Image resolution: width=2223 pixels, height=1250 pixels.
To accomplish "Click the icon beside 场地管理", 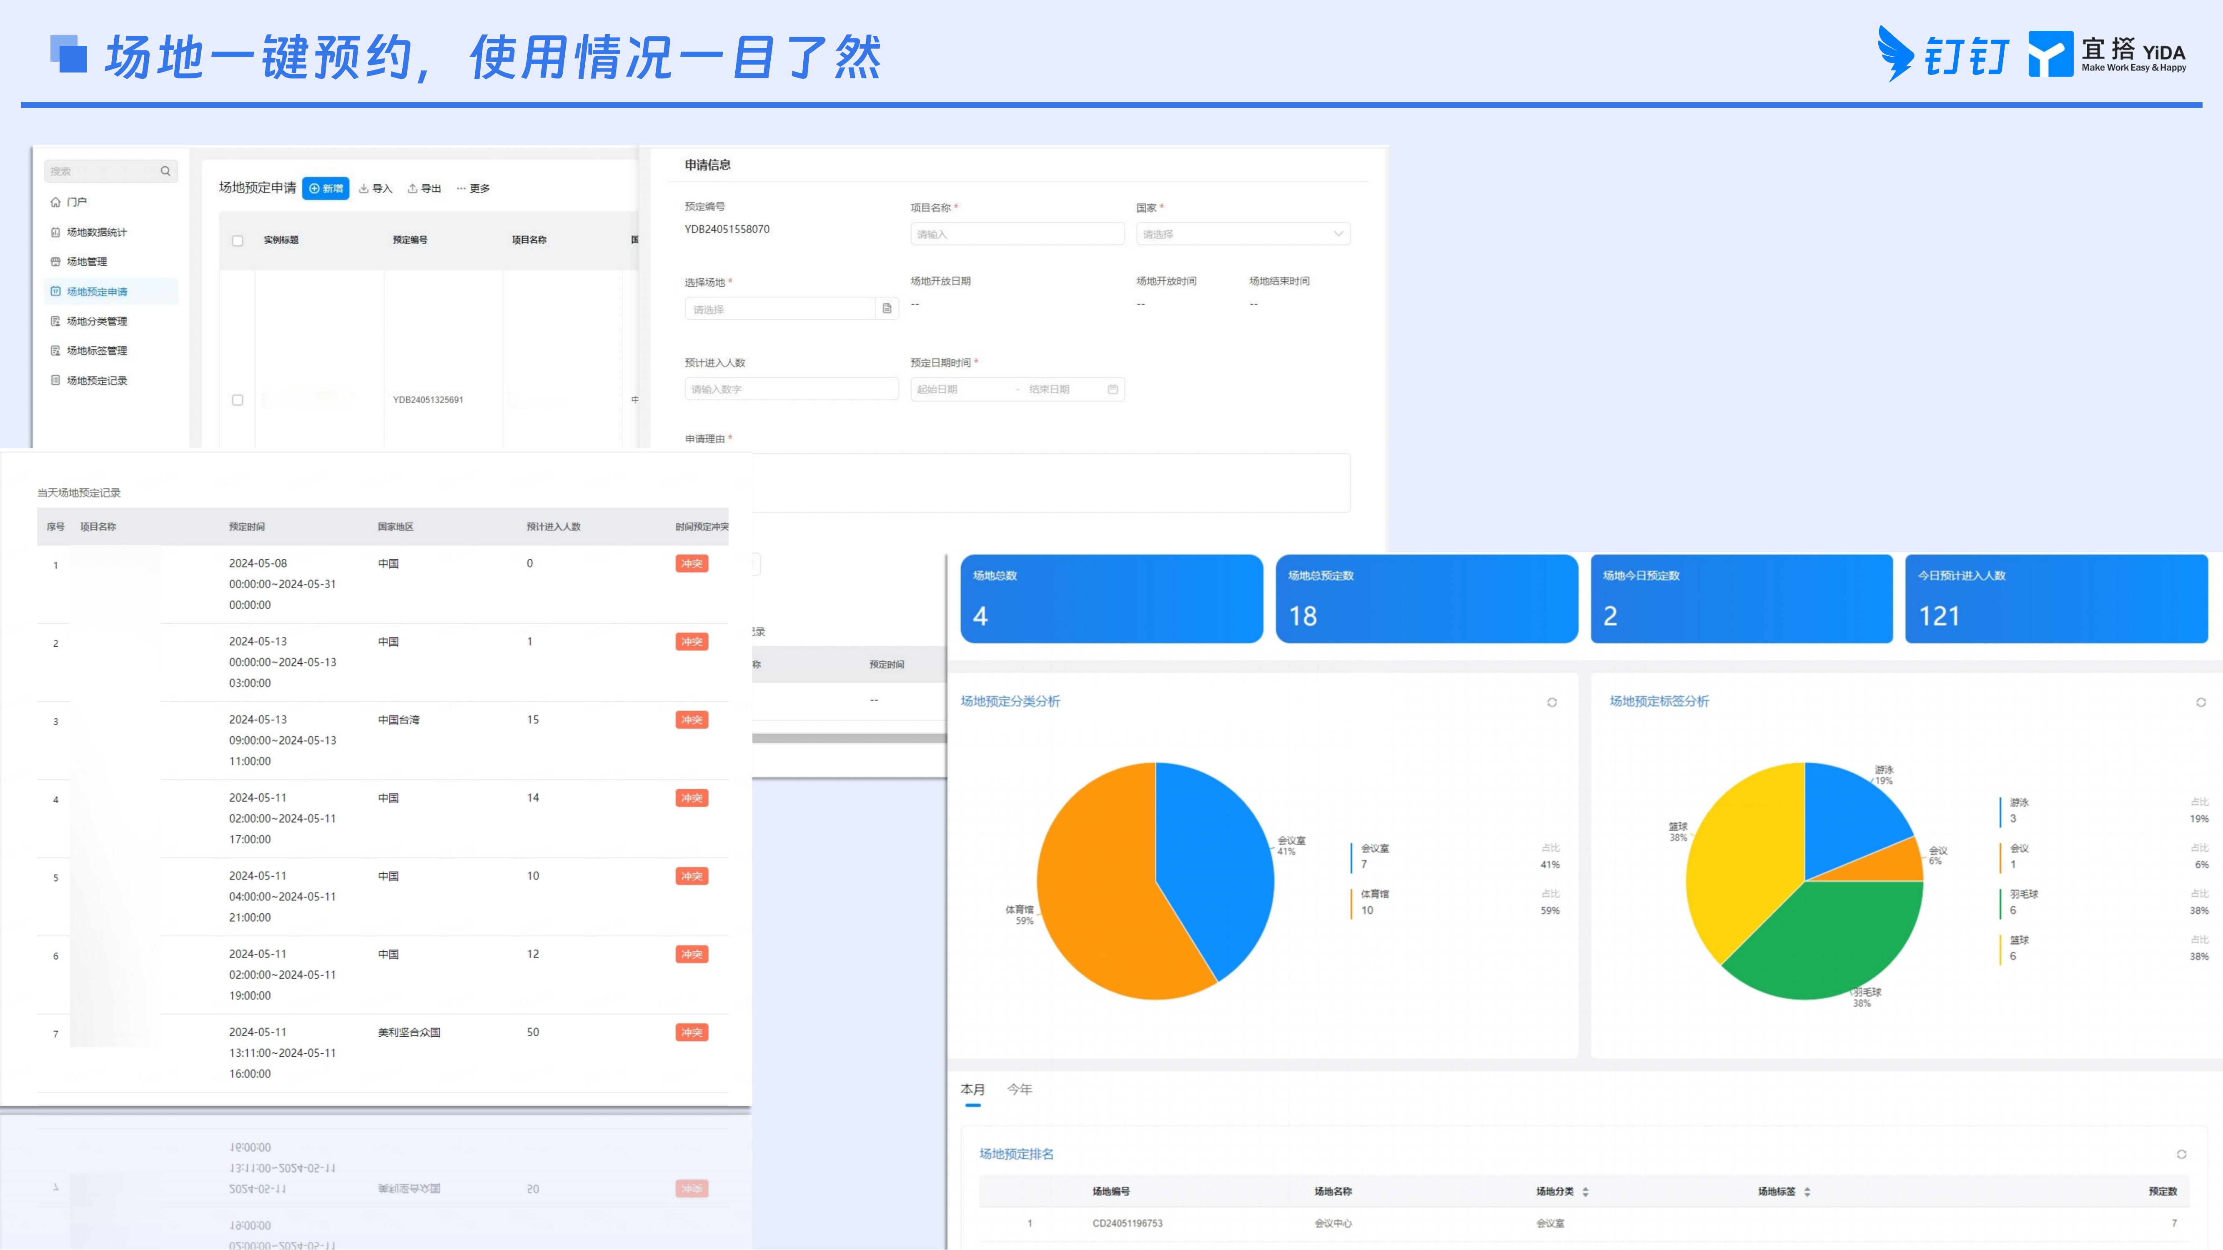I will [55, 261].
